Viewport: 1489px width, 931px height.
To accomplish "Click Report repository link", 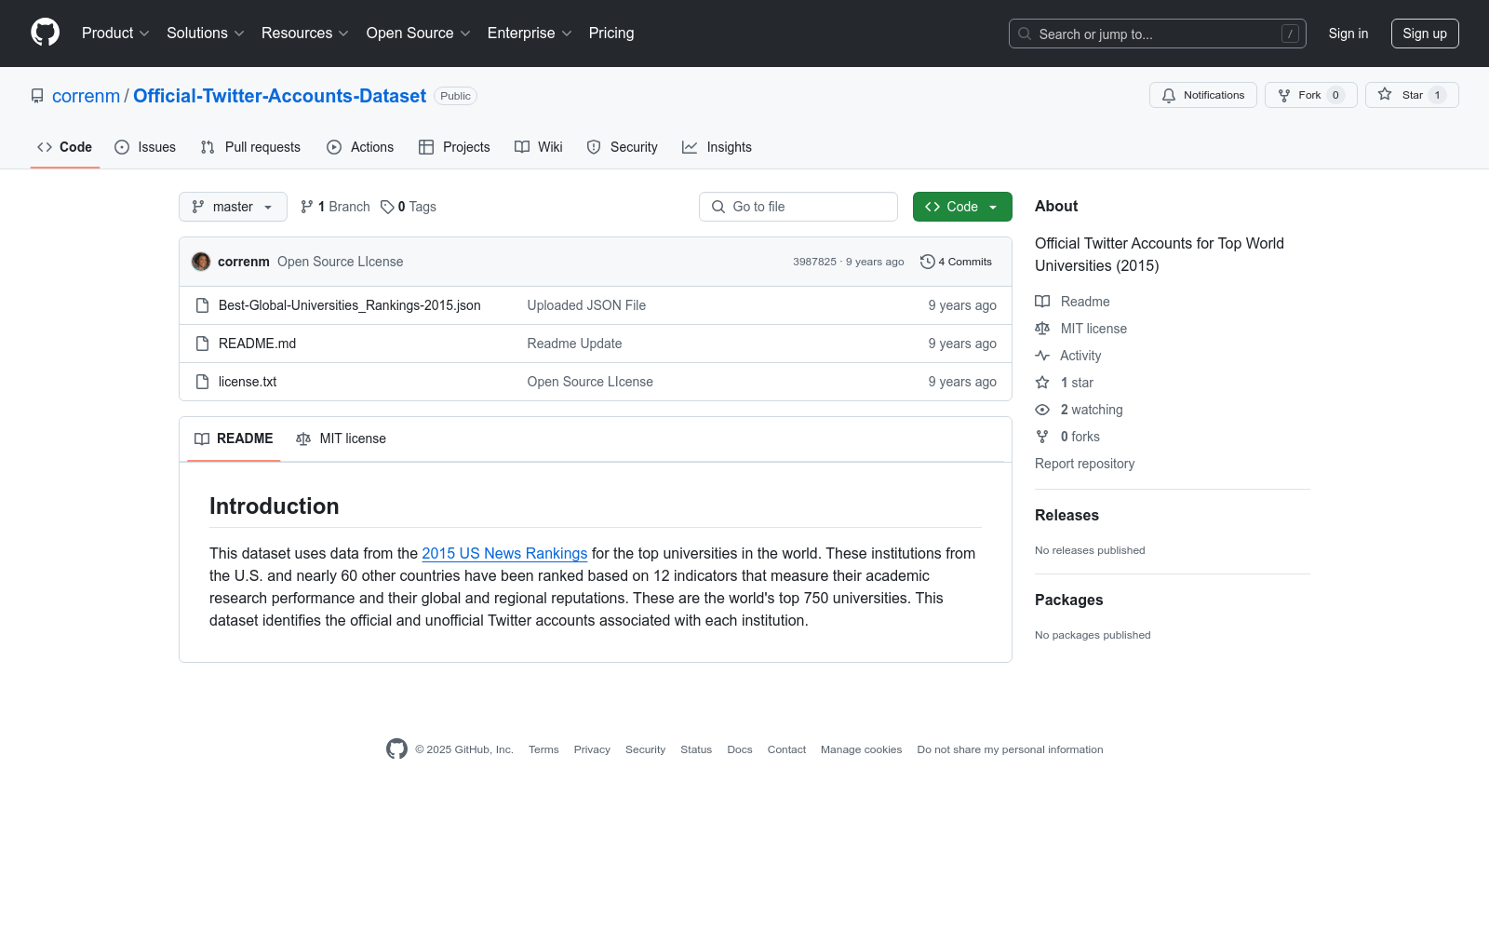I will pos(1084,464).
